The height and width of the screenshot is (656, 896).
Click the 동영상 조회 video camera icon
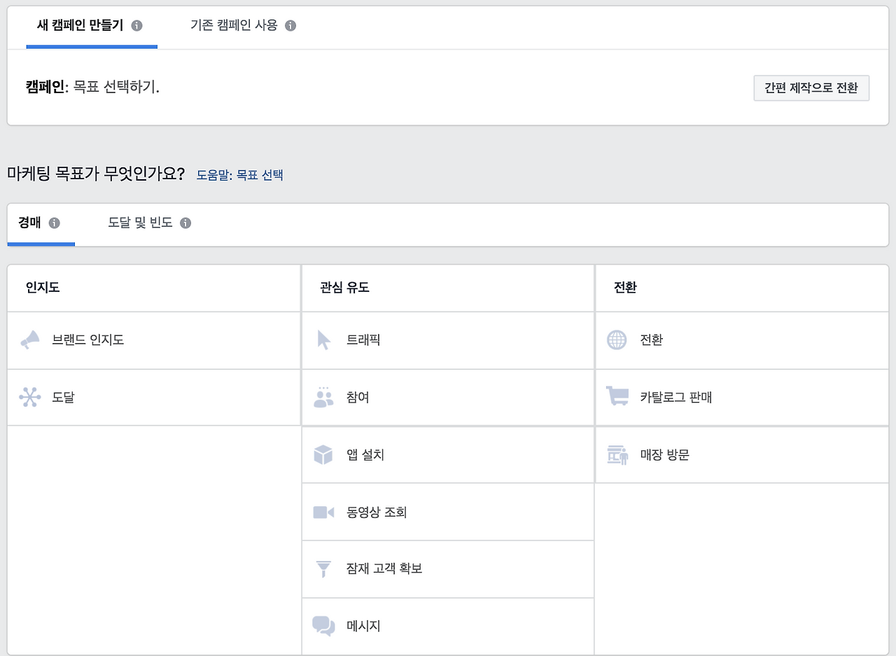pyautogui.click(x=323, y=512)
